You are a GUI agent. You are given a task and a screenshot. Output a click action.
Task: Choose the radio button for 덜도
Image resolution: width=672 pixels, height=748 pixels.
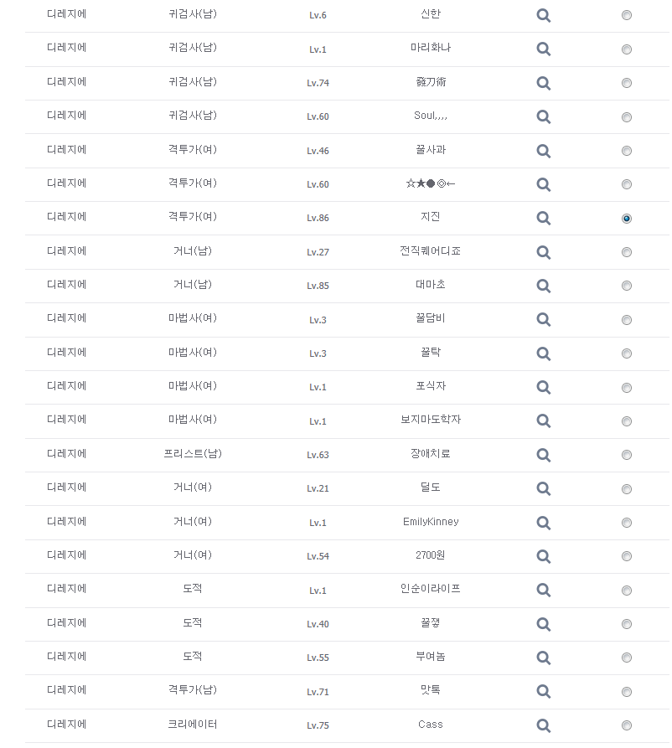pyautogui.click(x=627, y=489)
